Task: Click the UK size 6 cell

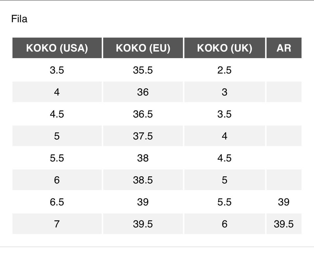Action: coord(224,224)
